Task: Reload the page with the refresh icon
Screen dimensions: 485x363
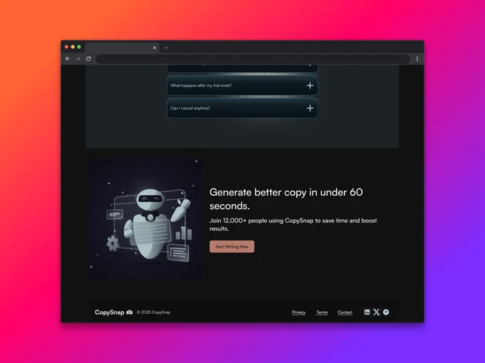Action: click(x=88, y=58)
